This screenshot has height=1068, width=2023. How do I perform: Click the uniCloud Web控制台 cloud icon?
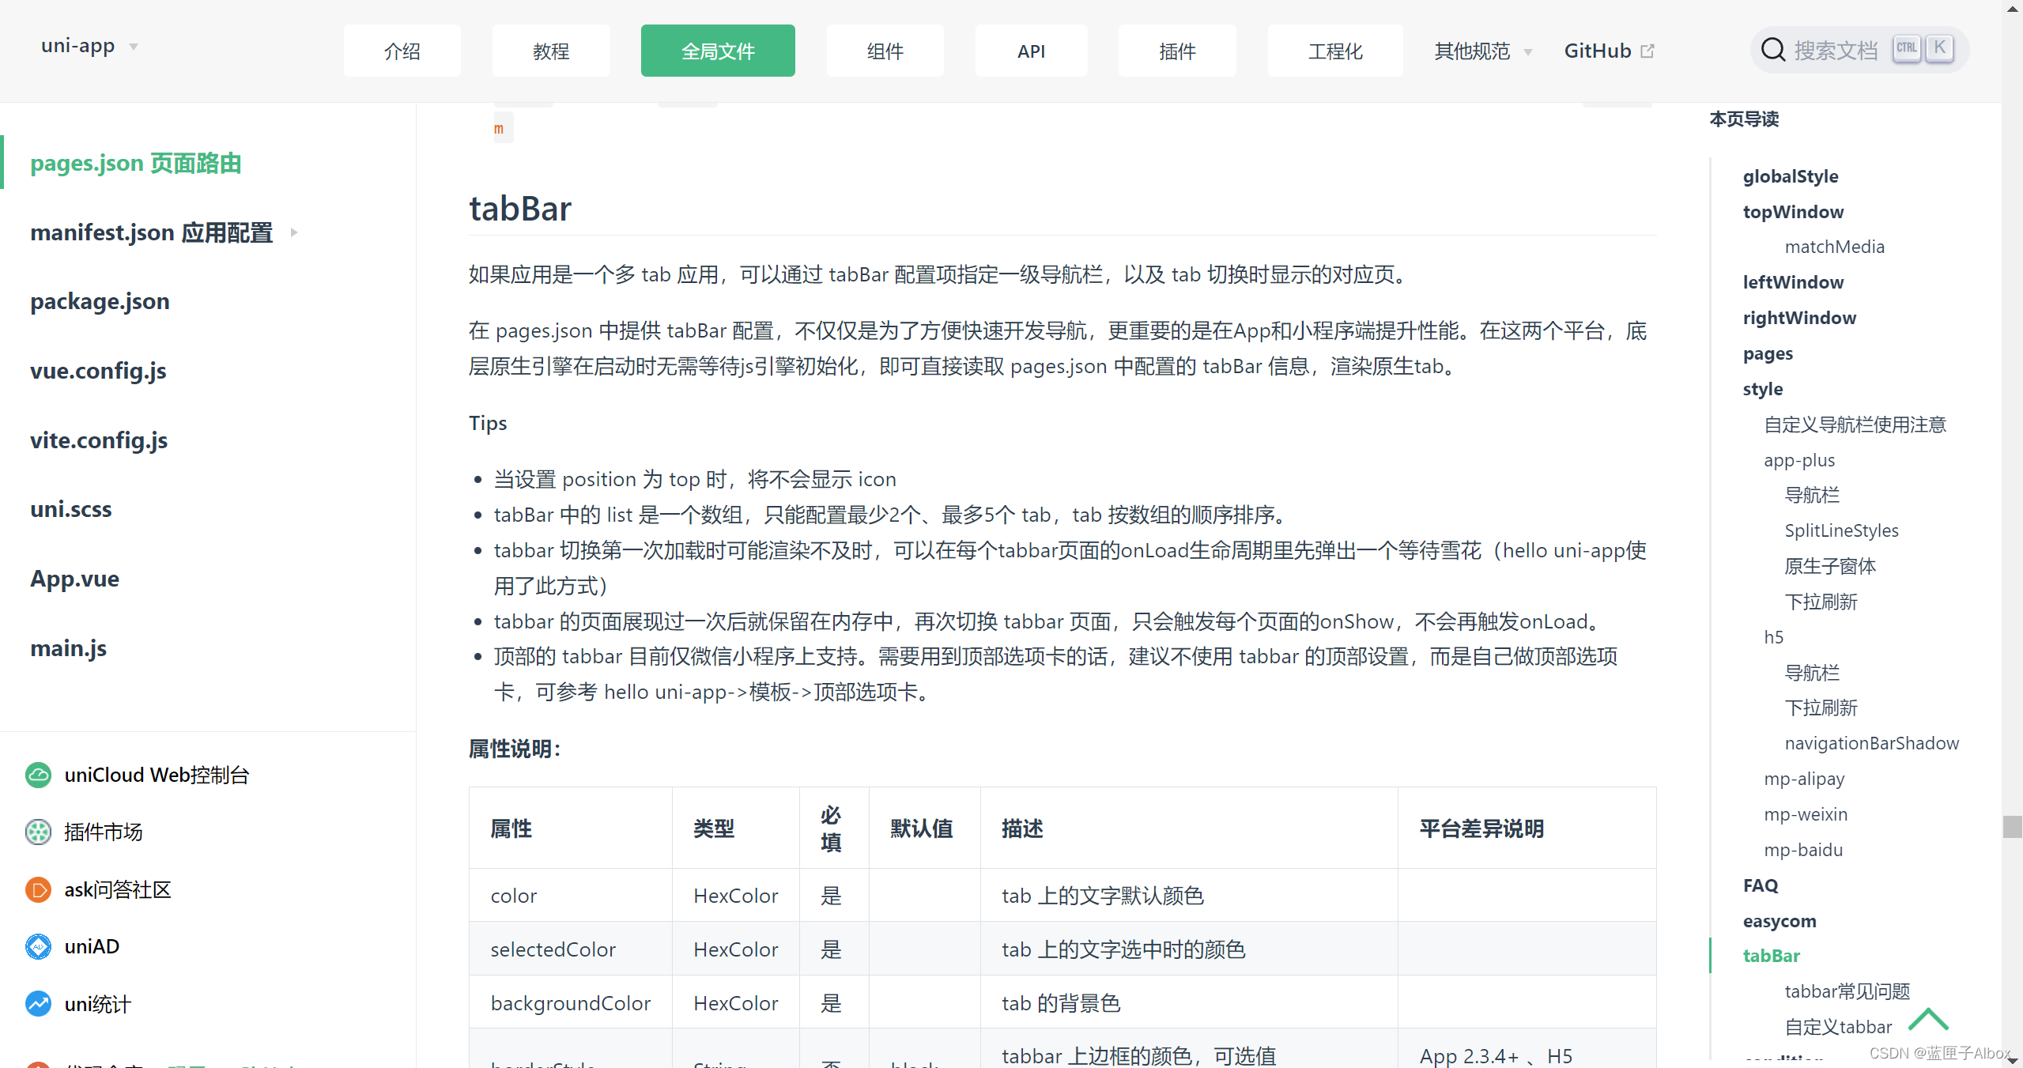[38, 775]
